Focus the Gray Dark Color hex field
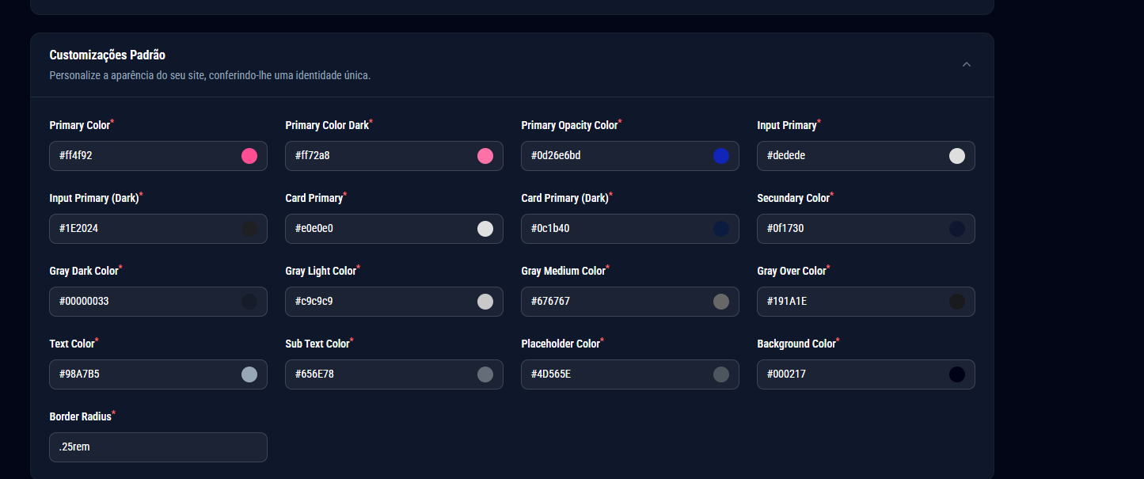1144x479 pixels. coord(143,302)
